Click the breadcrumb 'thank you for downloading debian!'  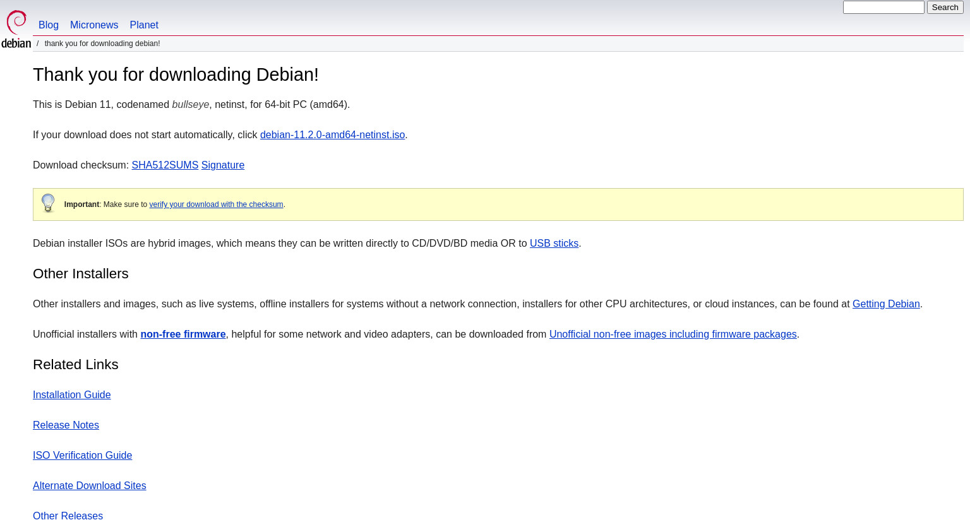(x=102, y=44)
